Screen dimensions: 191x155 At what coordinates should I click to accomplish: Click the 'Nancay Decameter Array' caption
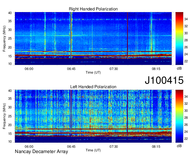pos(41,152)
